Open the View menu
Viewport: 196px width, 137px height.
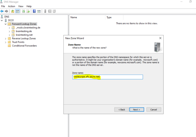pyautogui.click(x=21, y=6)
